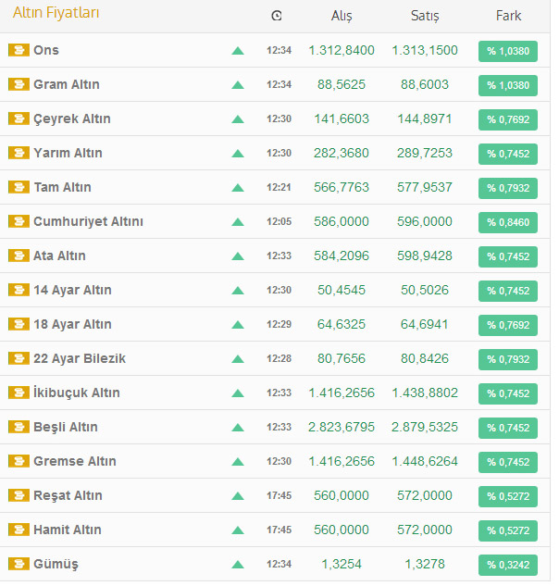Click the % 0,8460 badge for Cumhuriyet Altını
The width and height of the screenshot is (559, 586).
coord(508,222)
